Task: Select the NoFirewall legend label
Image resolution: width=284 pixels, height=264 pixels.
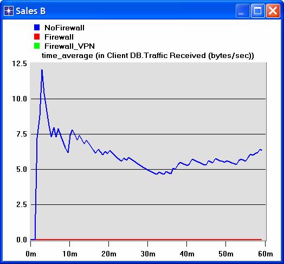Action: (64, 28)
